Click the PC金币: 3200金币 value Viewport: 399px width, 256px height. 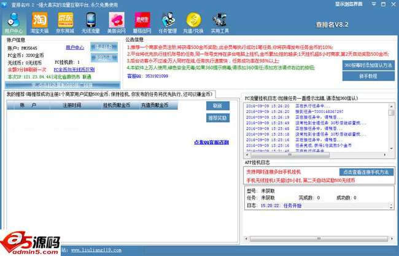(x=26, y=55)
